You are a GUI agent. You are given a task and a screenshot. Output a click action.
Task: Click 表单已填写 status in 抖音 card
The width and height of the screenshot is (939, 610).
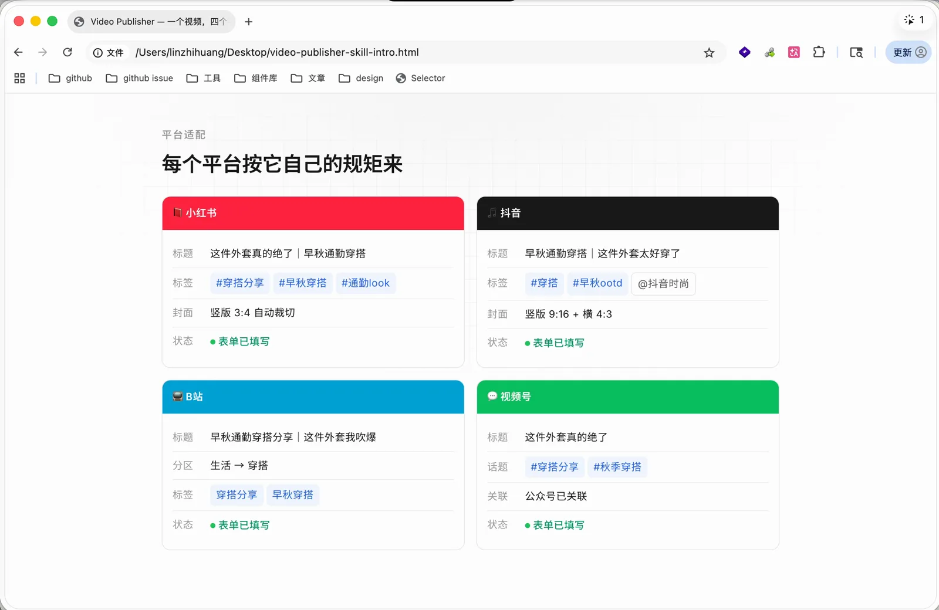pos(555,343)
